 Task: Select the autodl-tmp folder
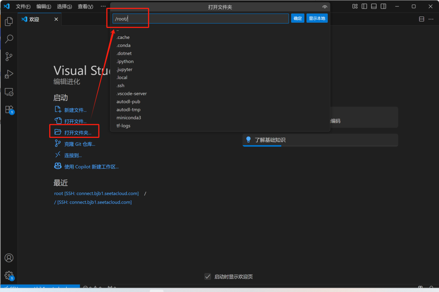pyautogui.click(x=220, y=109)
